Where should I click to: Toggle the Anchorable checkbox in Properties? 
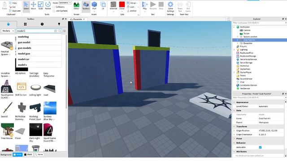tap(260, 147)
